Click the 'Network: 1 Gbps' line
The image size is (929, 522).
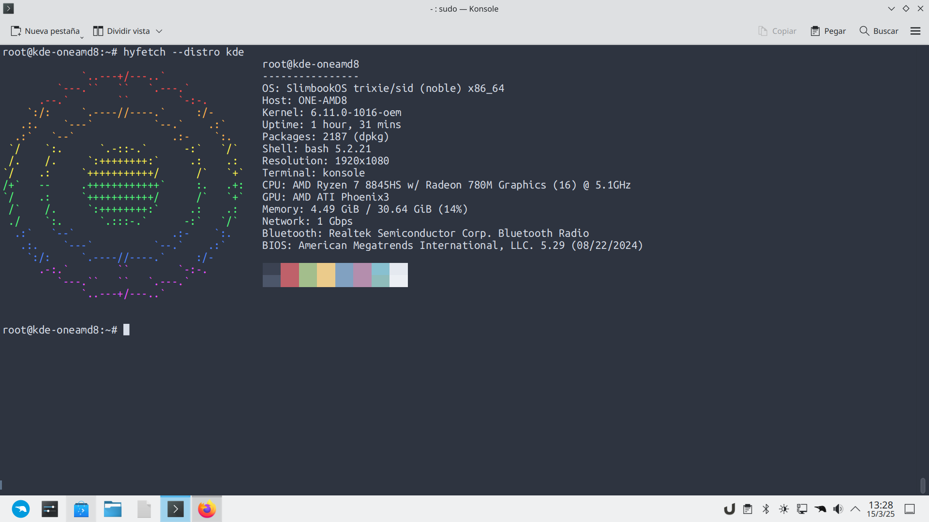click(307, 221)
